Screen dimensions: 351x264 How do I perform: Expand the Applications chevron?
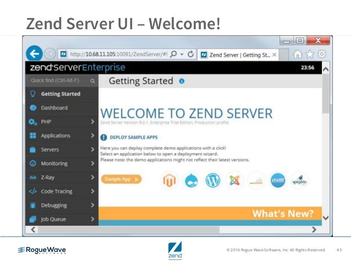(92, 136)
